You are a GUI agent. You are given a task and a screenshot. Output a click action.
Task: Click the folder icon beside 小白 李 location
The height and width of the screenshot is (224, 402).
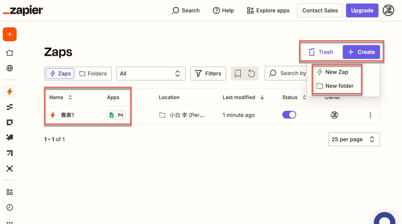(163, 115)
